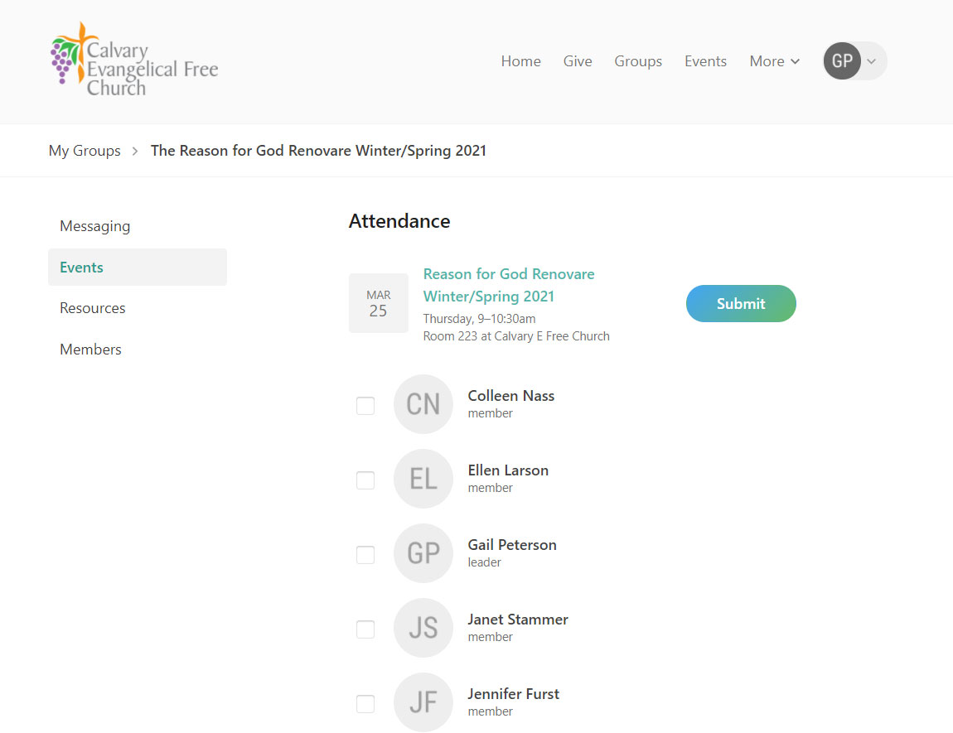
Task: Toggle Janet Stammer's attendance checkbox
Action: point(365,629)
